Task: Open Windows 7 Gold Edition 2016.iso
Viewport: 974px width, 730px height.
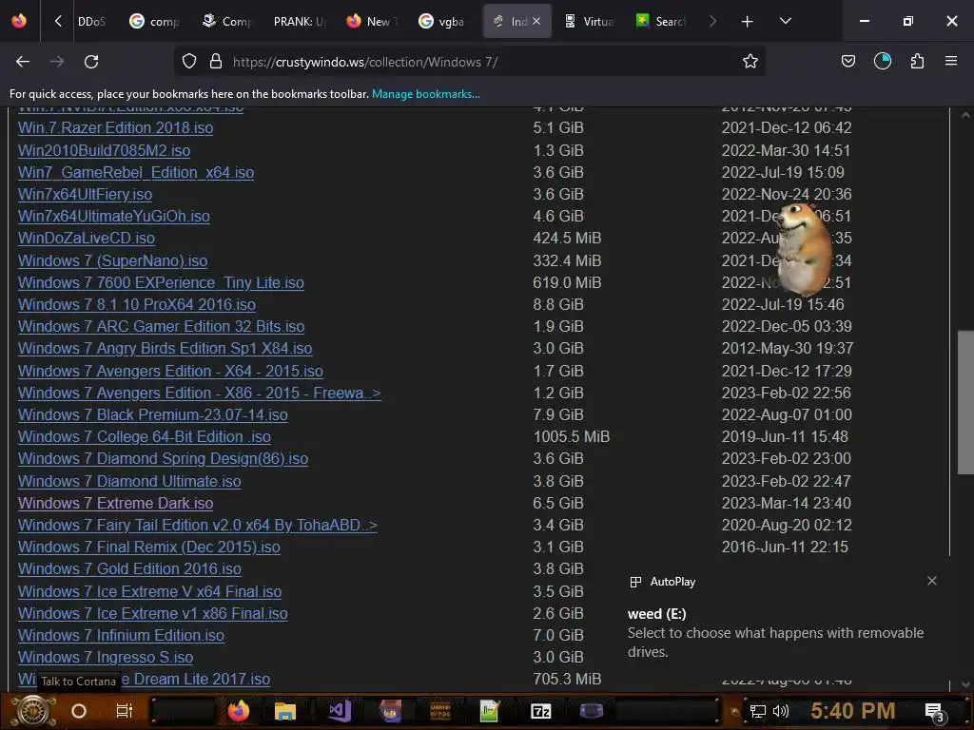Action: coord(129,568)
